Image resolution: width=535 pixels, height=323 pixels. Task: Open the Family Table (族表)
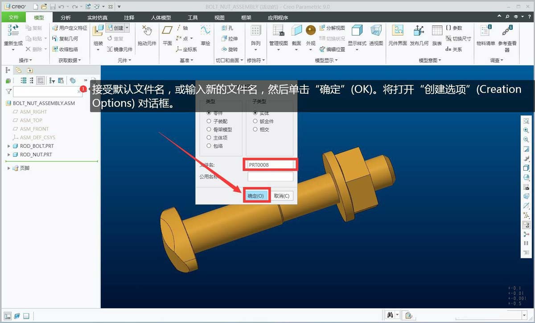point(436,31)
